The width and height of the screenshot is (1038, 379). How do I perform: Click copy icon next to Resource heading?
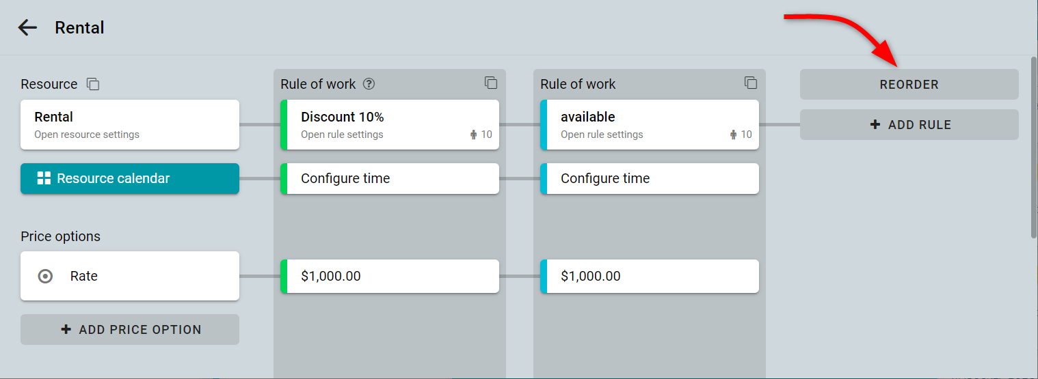[93, 84]
